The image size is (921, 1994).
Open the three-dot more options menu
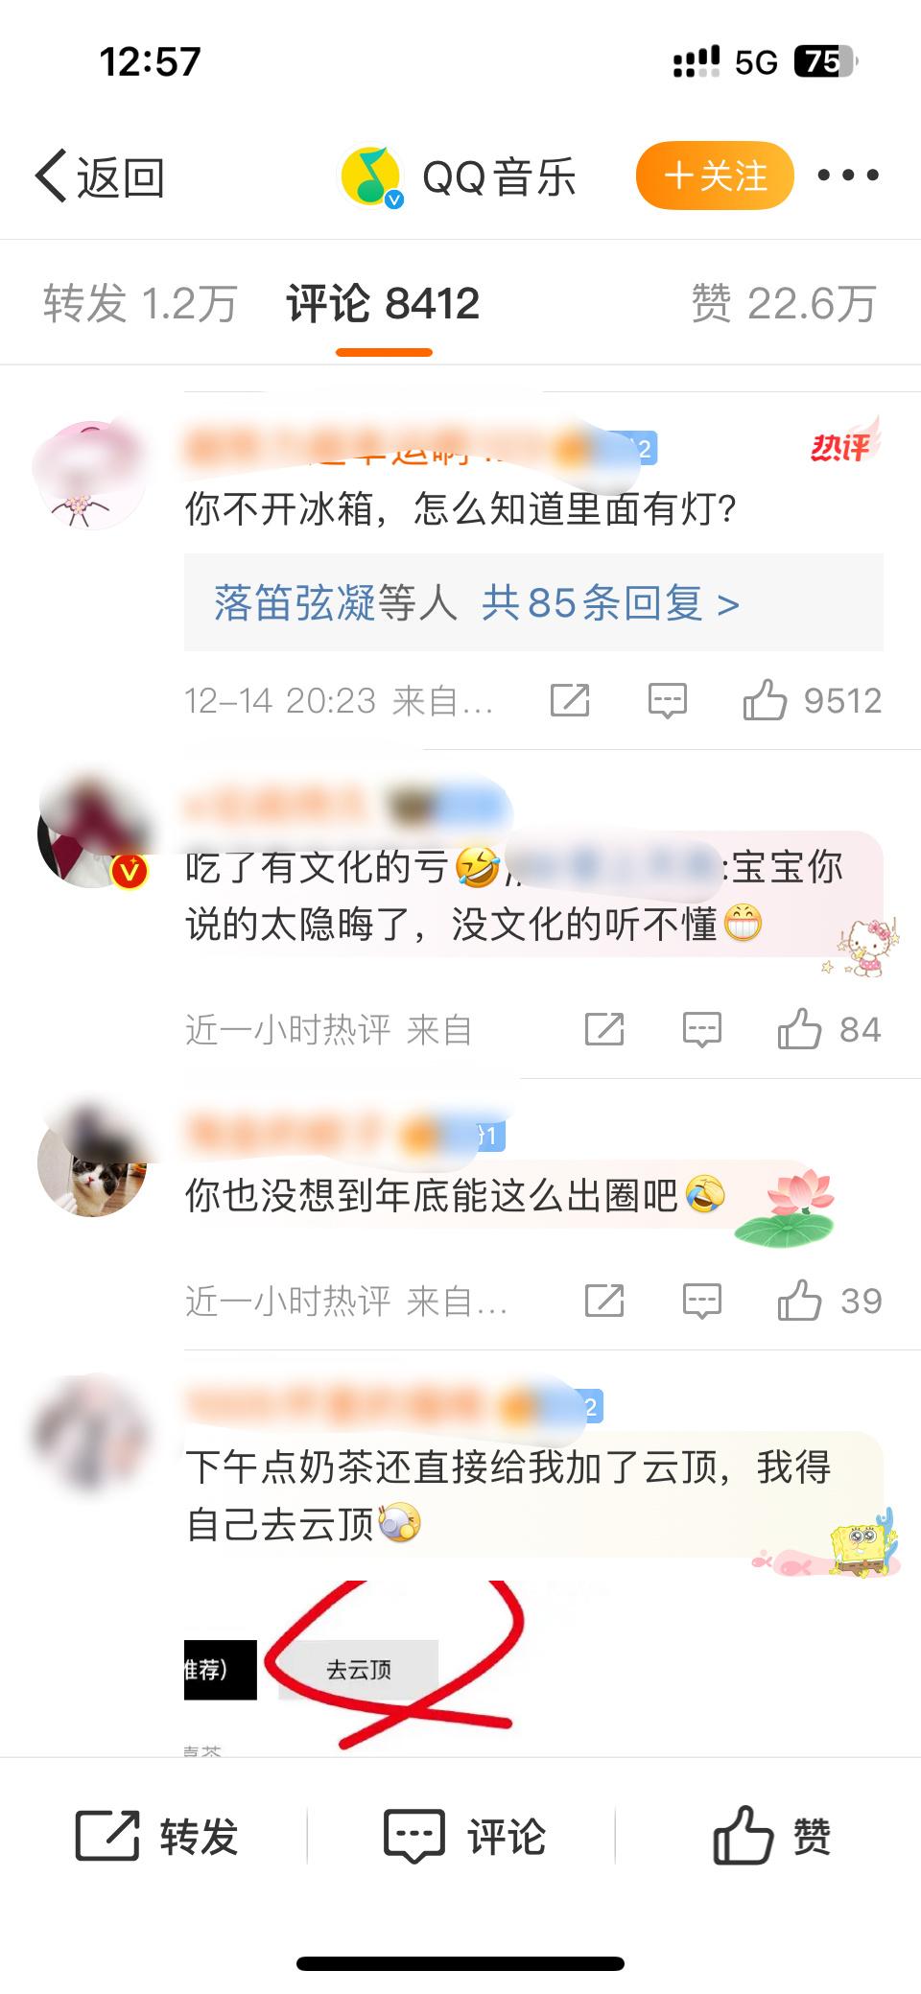click(848, 176)
